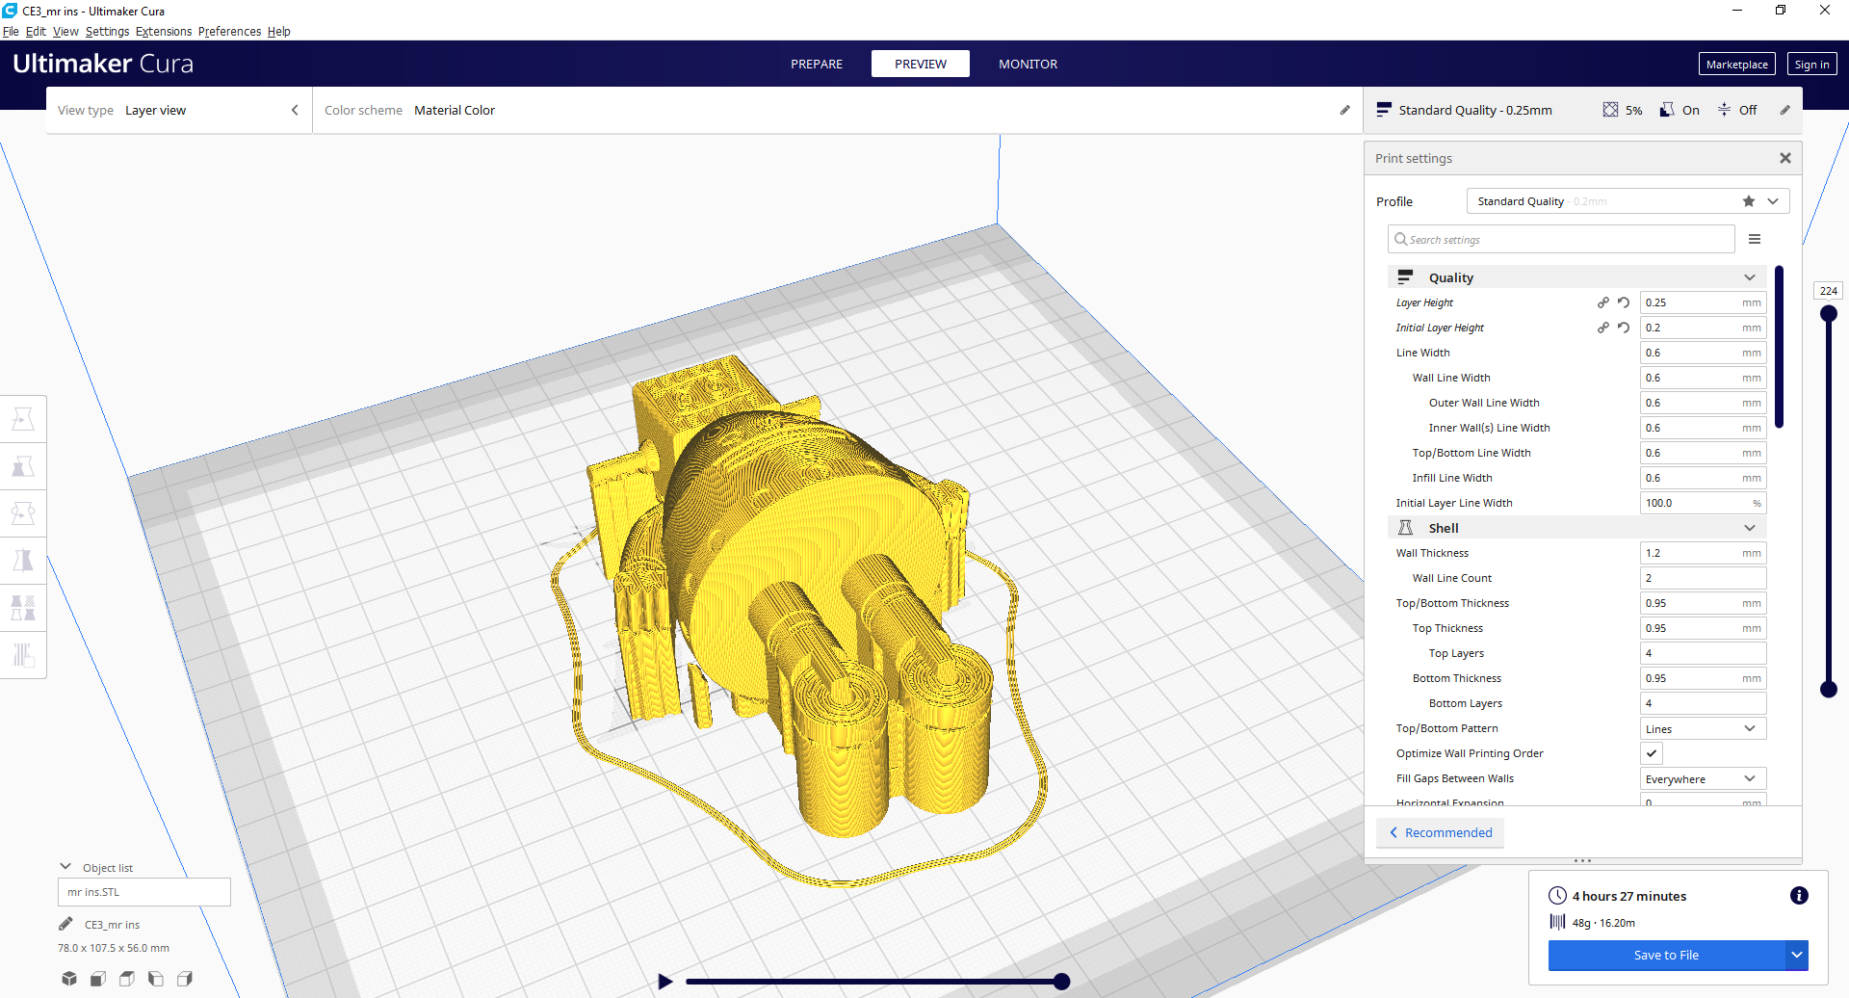
Task: Open the Edit menu
Action: 36,31
